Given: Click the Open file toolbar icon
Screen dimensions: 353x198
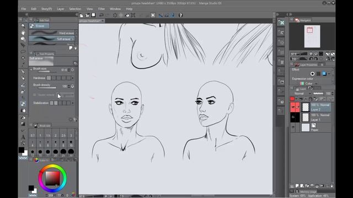Looking at the screenshot, I should (87, 15).
